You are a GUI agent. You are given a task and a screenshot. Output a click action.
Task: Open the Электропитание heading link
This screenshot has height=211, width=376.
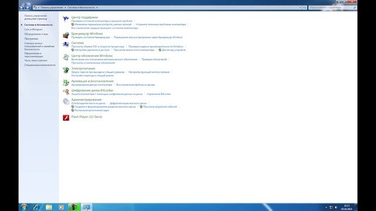click(83, 69)
